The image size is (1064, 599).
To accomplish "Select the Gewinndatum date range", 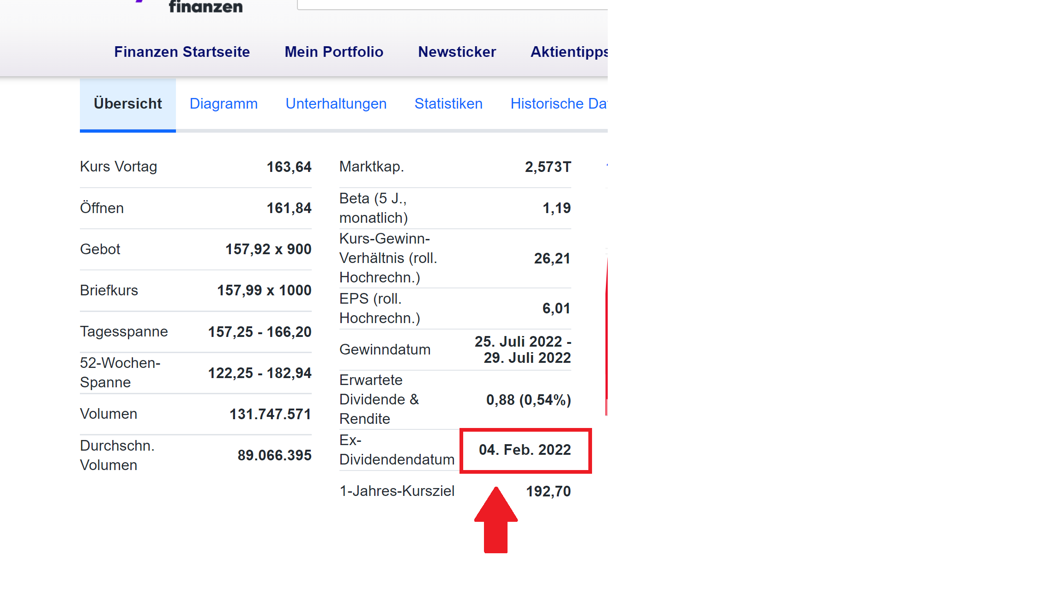I will [523, 349].
